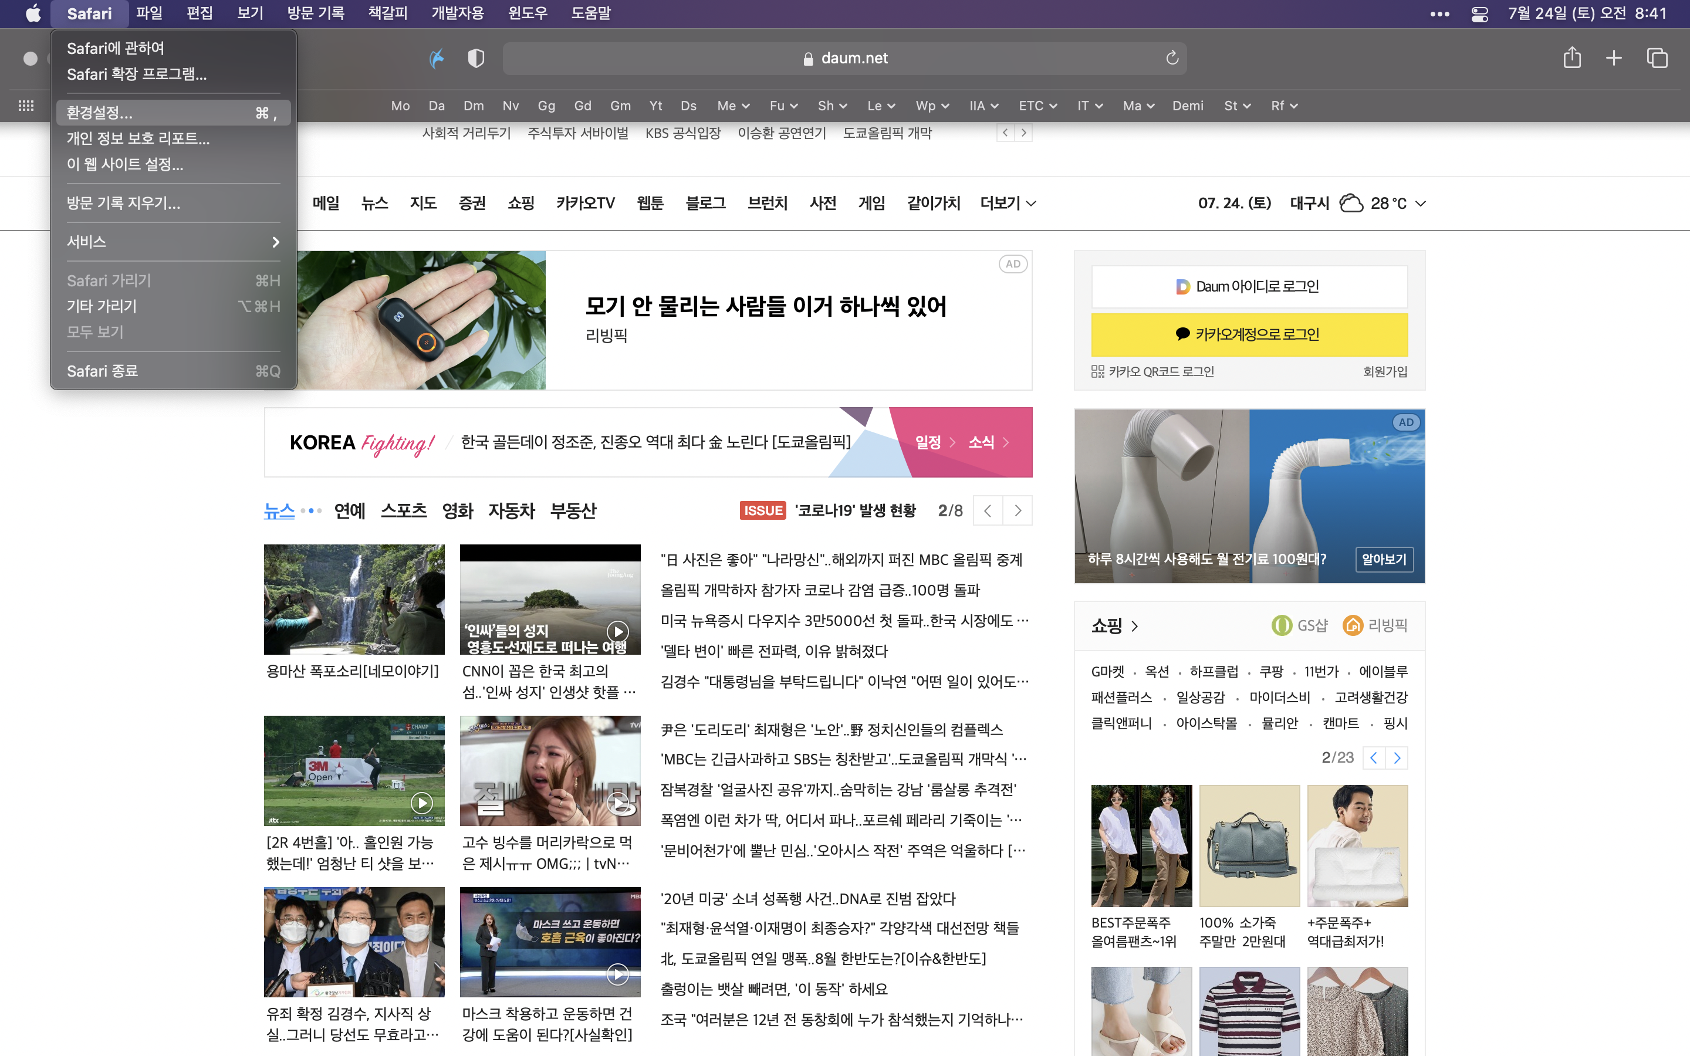Play the 3M Open golf video

pos(421,803)
